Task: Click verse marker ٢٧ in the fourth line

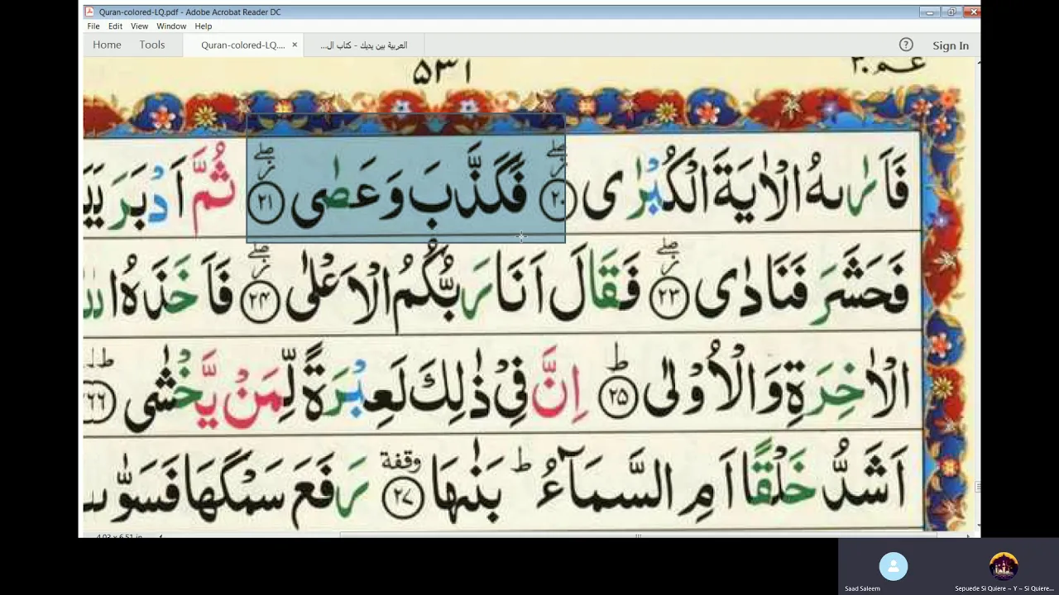Action: point(403,497)
